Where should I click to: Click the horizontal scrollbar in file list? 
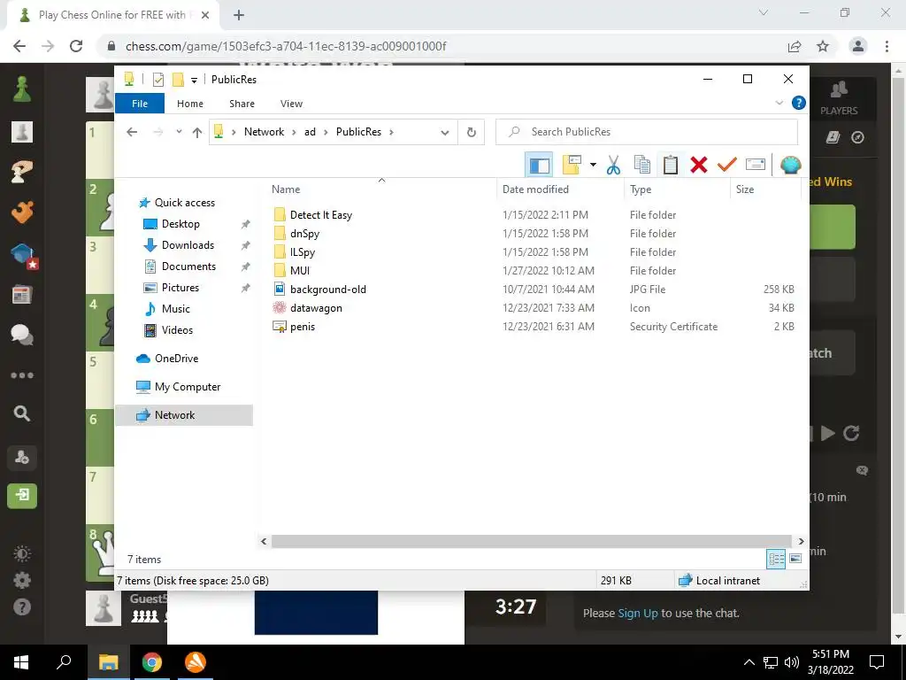531,541
